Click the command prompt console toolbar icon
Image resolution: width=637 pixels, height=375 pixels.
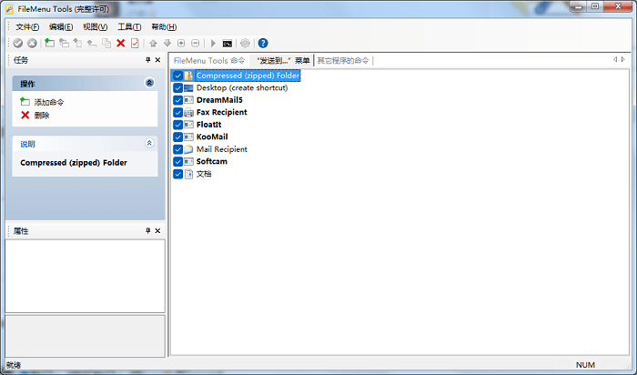pos(227,44)
